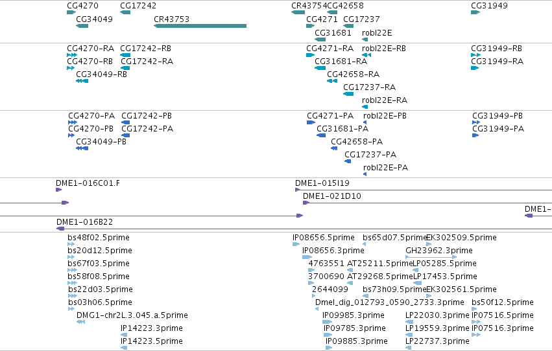This screenshot has width=552, height=351.
Task: Click transcript robl22E-RA
Action: click(385, 100)
